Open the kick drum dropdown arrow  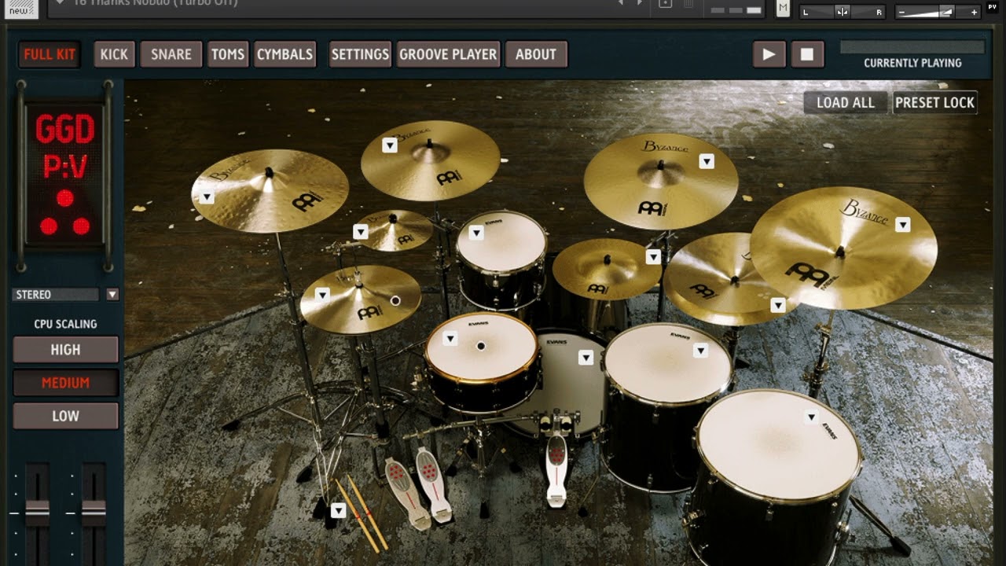click(586, 358)
